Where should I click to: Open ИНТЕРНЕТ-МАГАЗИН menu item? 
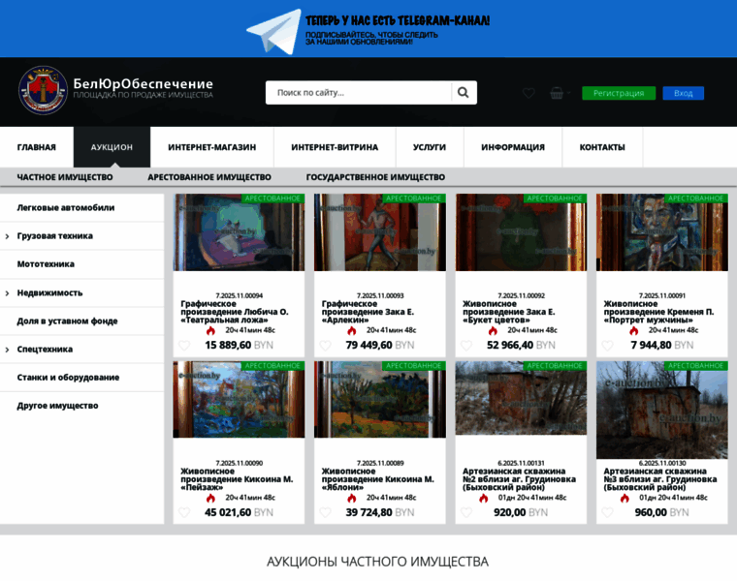tap(212, 147)
